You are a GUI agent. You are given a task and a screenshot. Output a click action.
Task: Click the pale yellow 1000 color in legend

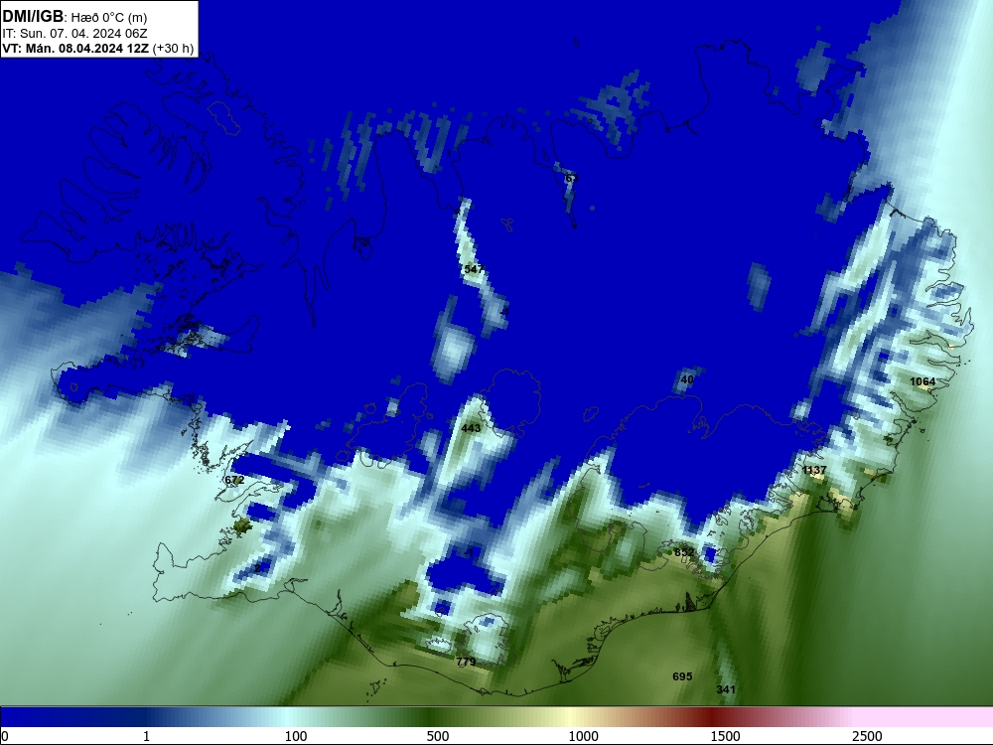[x=570, y=717]
